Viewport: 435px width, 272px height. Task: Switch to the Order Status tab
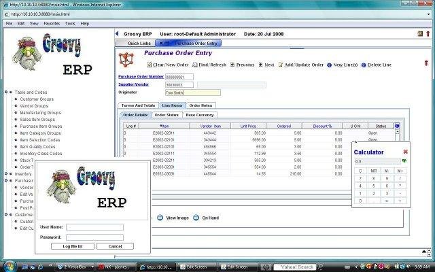167,115
